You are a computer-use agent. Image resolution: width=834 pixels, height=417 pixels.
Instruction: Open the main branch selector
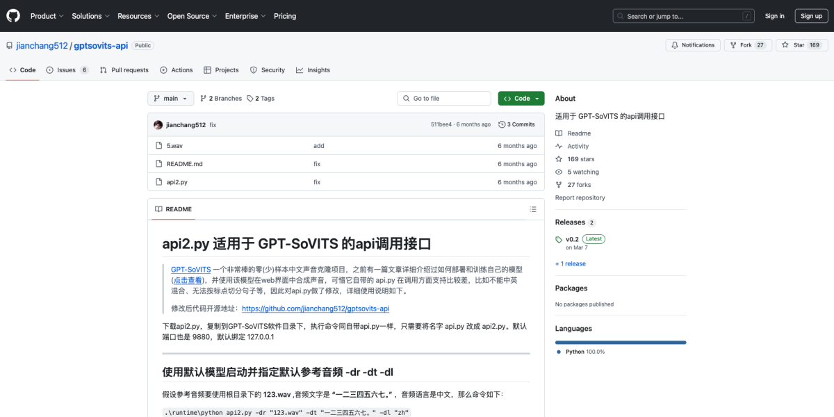[x=170, y=98]
